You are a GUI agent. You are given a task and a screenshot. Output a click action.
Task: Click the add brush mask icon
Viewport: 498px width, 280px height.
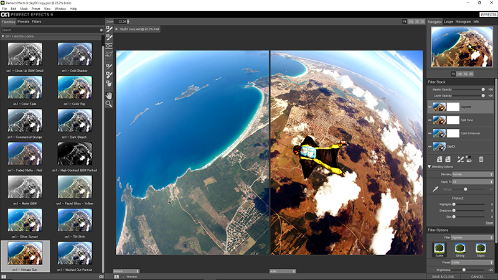pos(461,159)
